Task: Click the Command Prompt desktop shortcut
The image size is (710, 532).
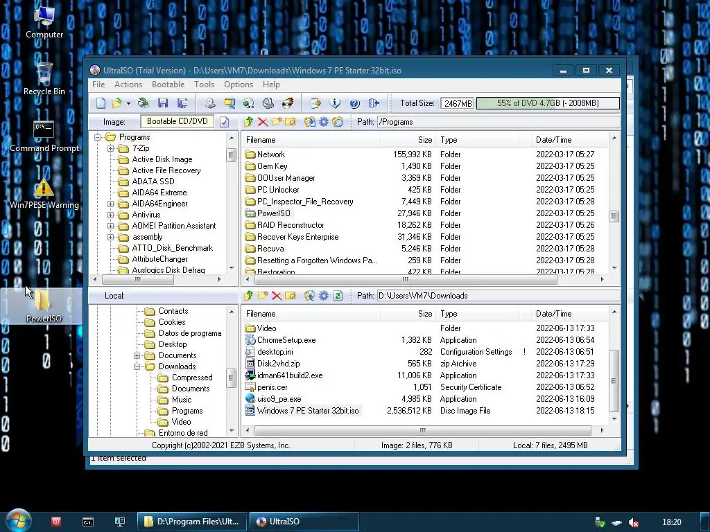Action: point(44,136)
